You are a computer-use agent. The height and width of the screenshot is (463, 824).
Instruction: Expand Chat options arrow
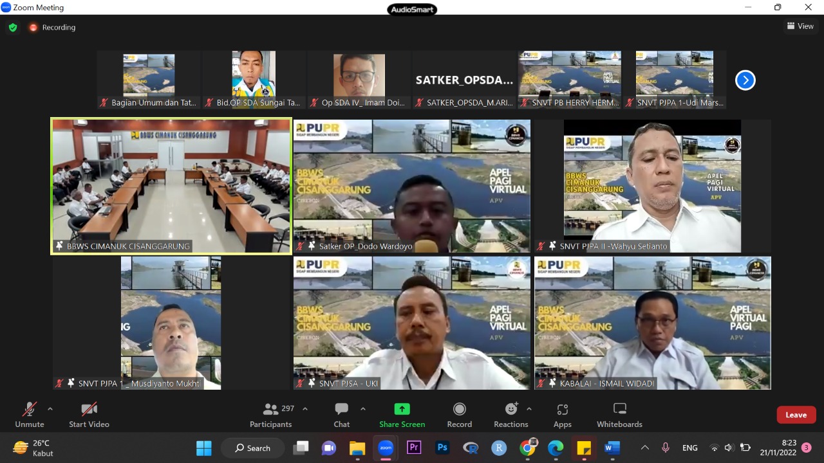tap(363, 409)
